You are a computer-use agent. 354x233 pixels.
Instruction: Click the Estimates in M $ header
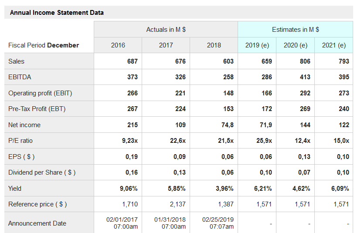pos(295,29)
